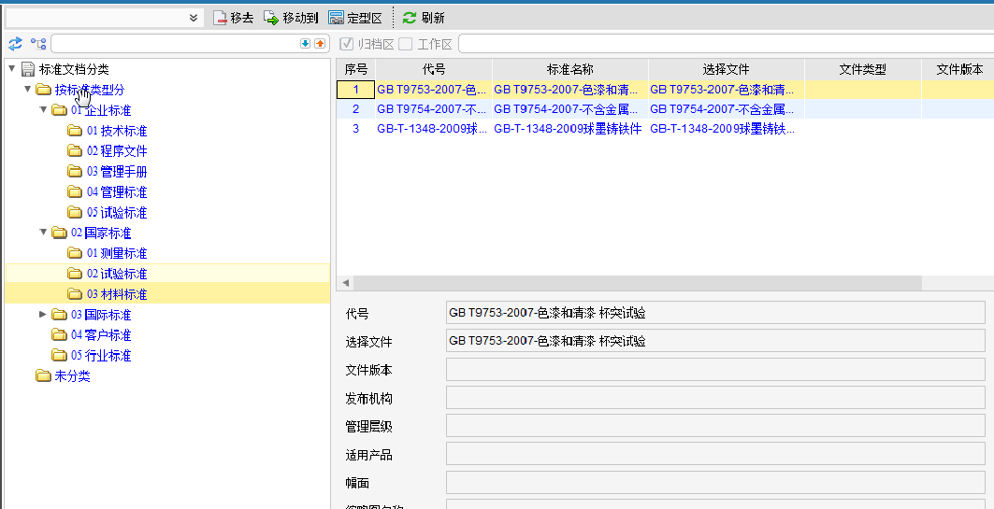This screenshot has height=509, width=994.
Task: Select row 2 GB T9754-2007 in table
Action: 430,109
